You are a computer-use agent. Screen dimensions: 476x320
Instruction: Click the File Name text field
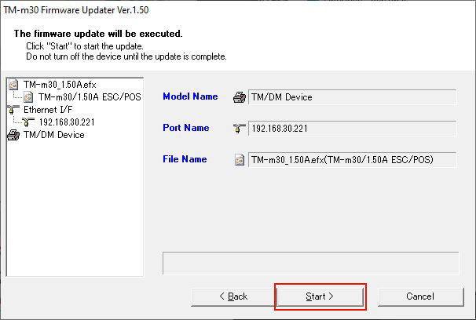pos(352,160)
